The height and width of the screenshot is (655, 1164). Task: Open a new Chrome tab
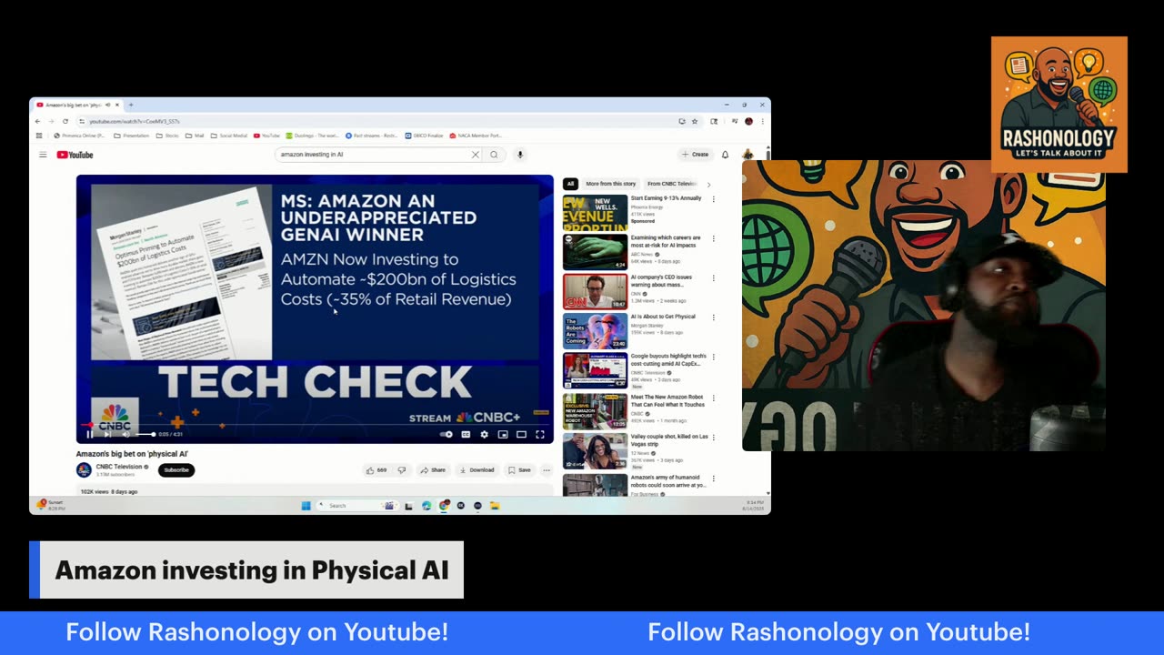[131, 105]
